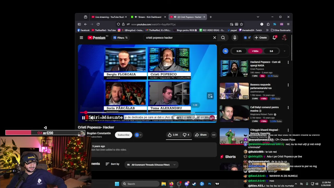The image size is (334, 188).
Task: Expand the vidIQ stats bar chevron
Action: 284,51
